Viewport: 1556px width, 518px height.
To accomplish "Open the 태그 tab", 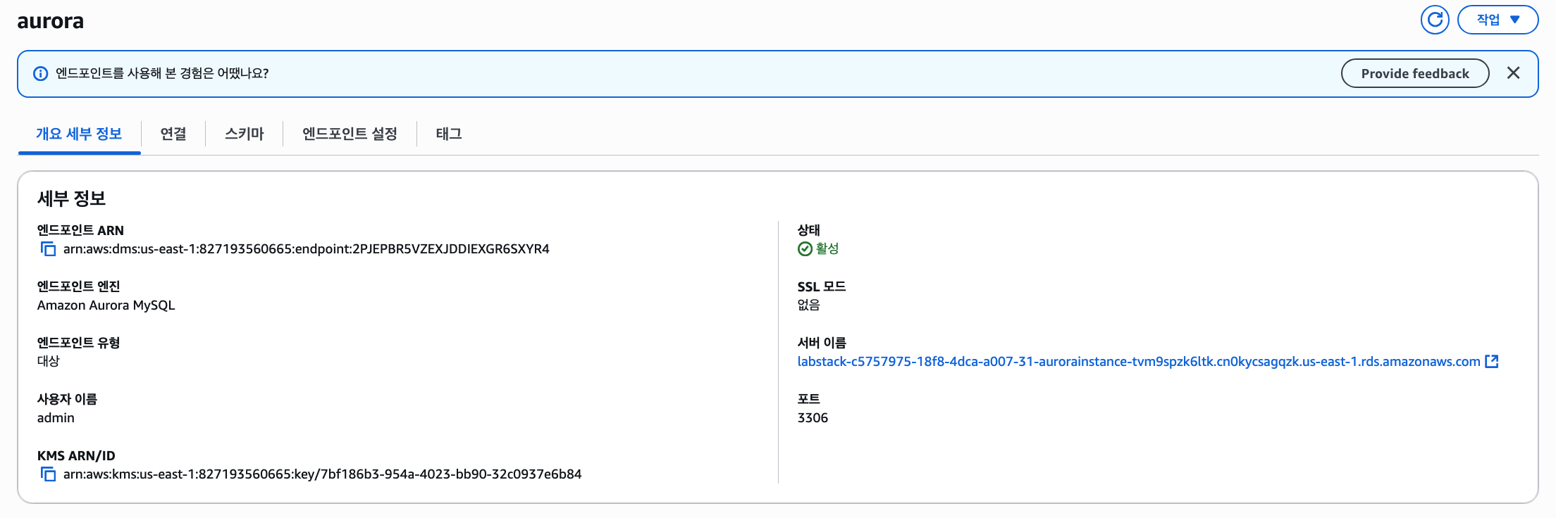I will tap(449, 134).
